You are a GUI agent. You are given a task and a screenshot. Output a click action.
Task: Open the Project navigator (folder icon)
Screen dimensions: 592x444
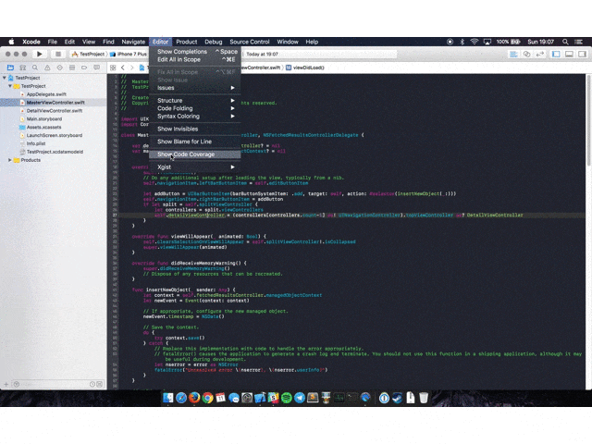[10, 68]
